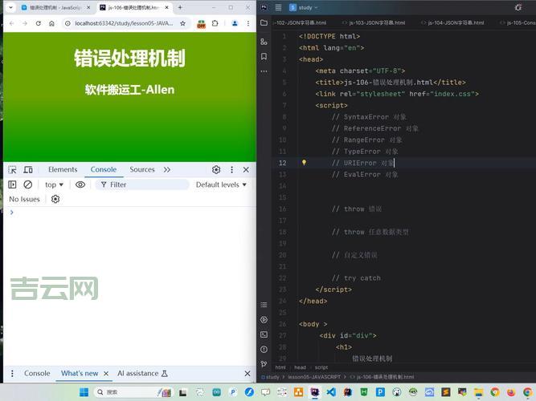Image resolution: width=536 pixels, height=401 pixels.
Task: Toggle live expression eye icon
Action: point(80,184)
